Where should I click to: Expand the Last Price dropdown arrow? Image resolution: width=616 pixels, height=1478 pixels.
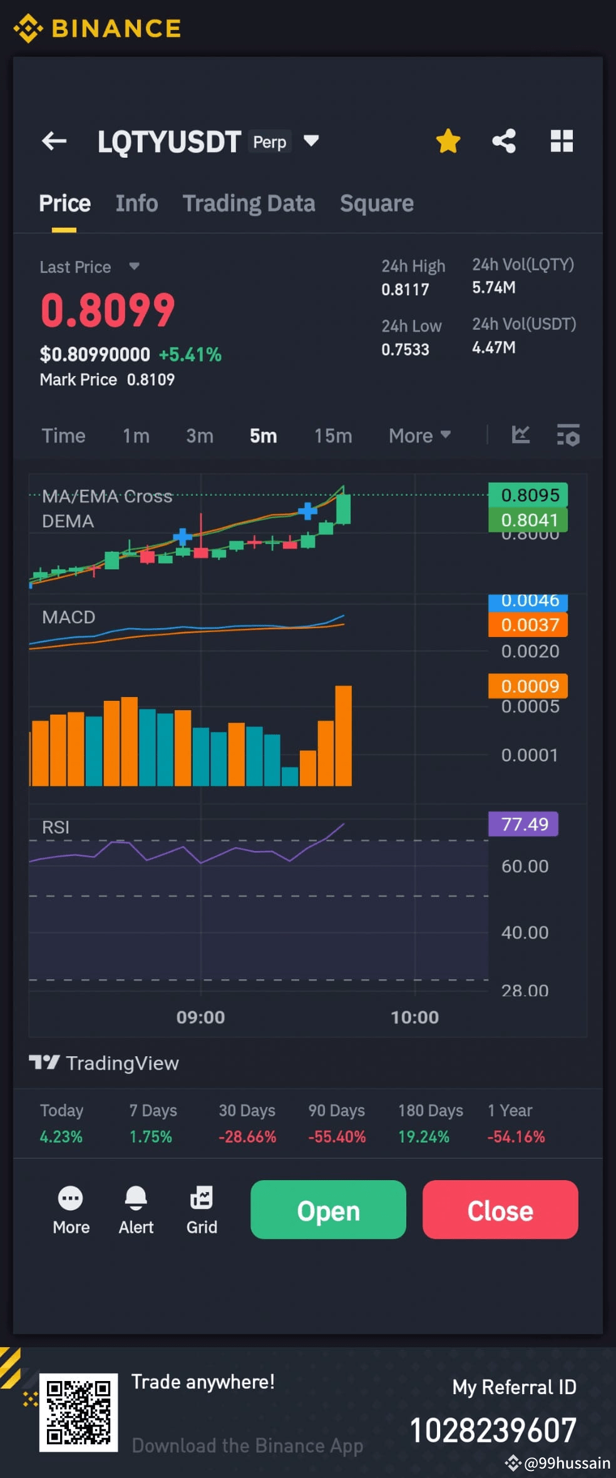point(134,267)
